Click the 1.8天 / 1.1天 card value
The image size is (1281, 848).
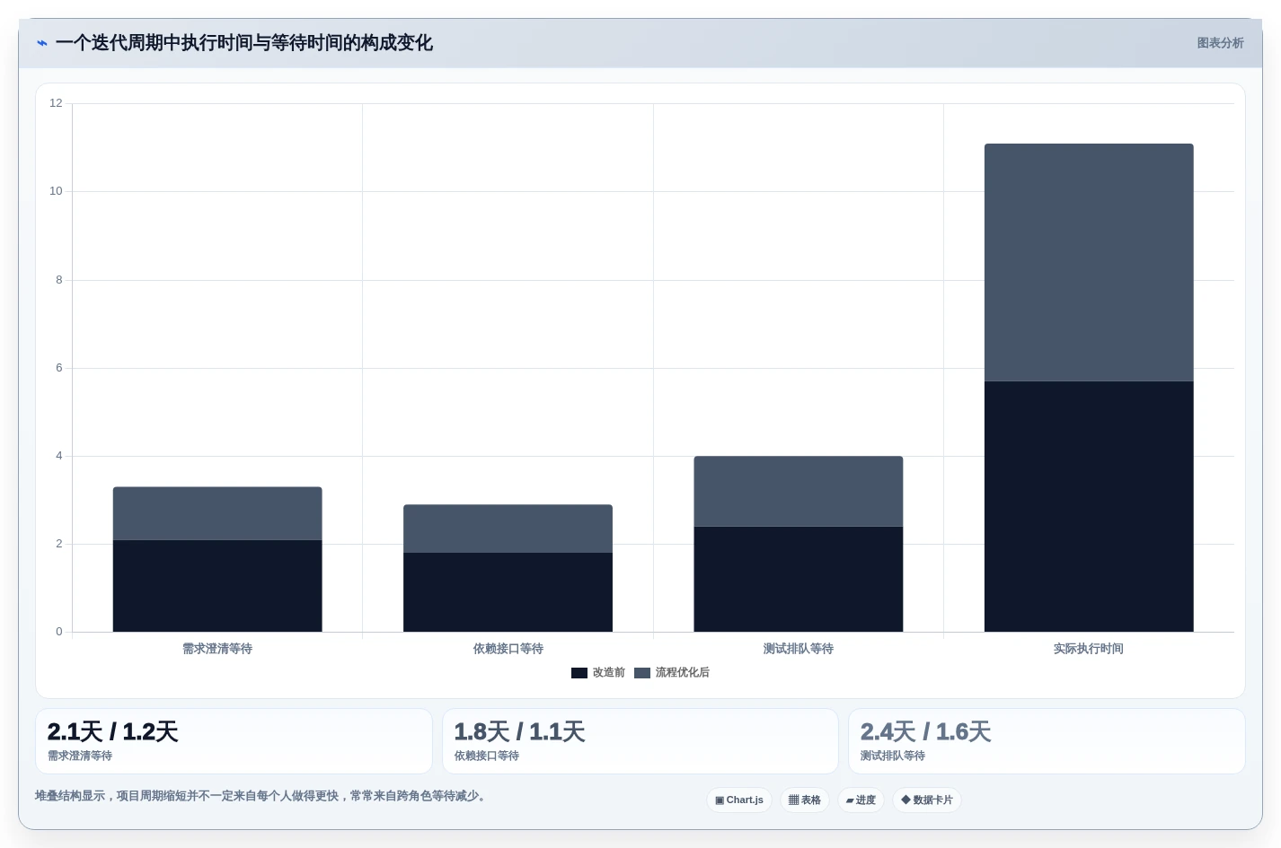coord(519,731)
